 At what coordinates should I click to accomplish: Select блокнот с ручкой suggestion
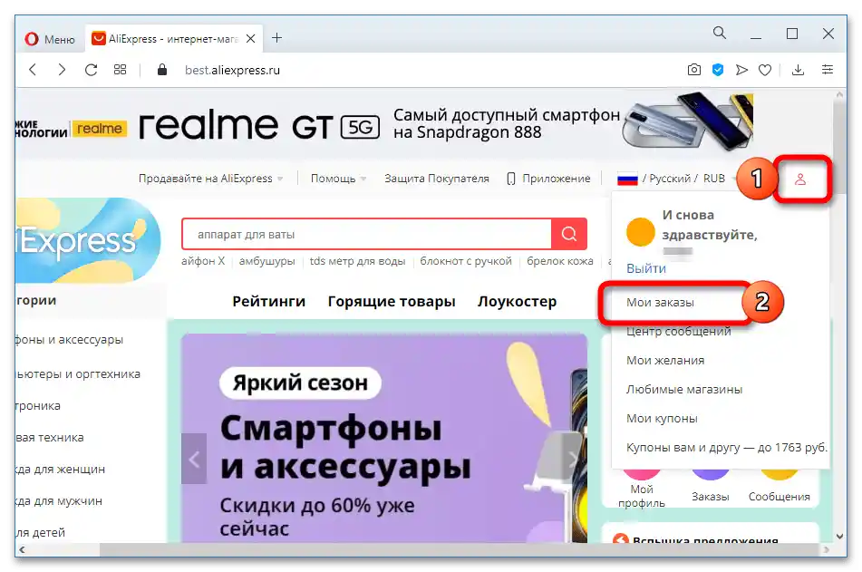click(x=466, y=261)
